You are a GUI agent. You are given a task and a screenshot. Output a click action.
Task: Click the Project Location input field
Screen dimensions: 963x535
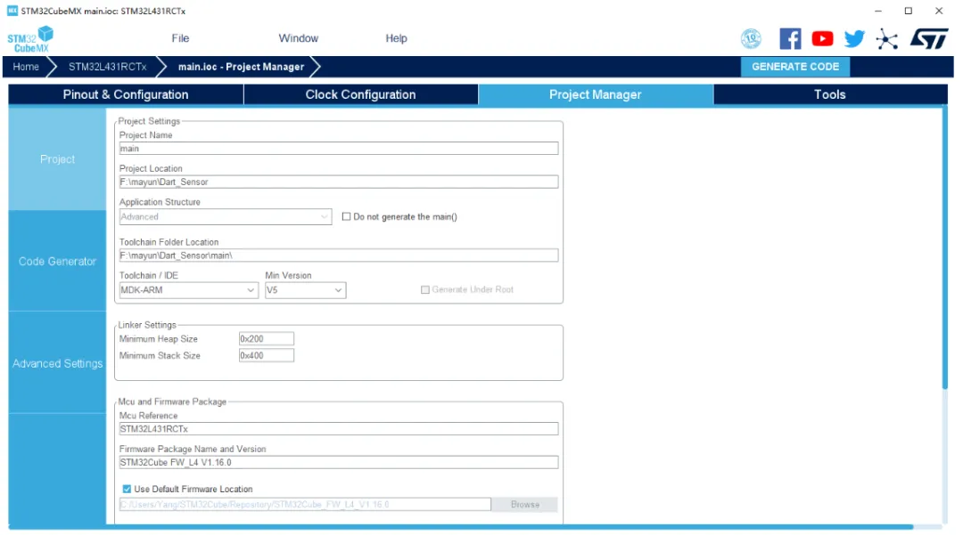coord(339,182)
